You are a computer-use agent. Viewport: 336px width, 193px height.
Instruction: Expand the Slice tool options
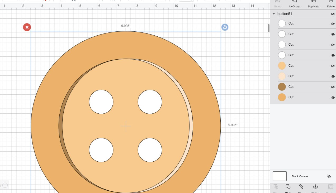pyautogui.click(x=276, y=187)
